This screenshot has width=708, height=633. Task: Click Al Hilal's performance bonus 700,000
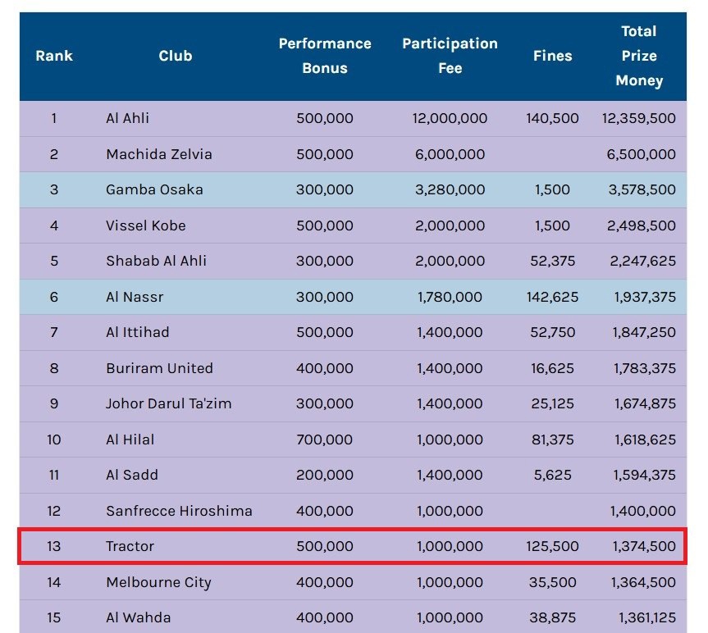click(325, 439)
